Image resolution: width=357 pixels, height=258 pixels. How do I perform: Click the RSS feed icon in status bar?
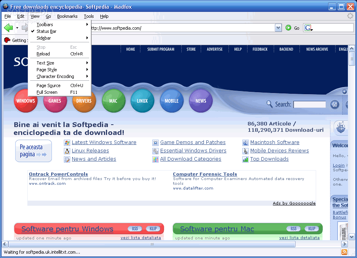pyautogui.click(x=344, y=252)
